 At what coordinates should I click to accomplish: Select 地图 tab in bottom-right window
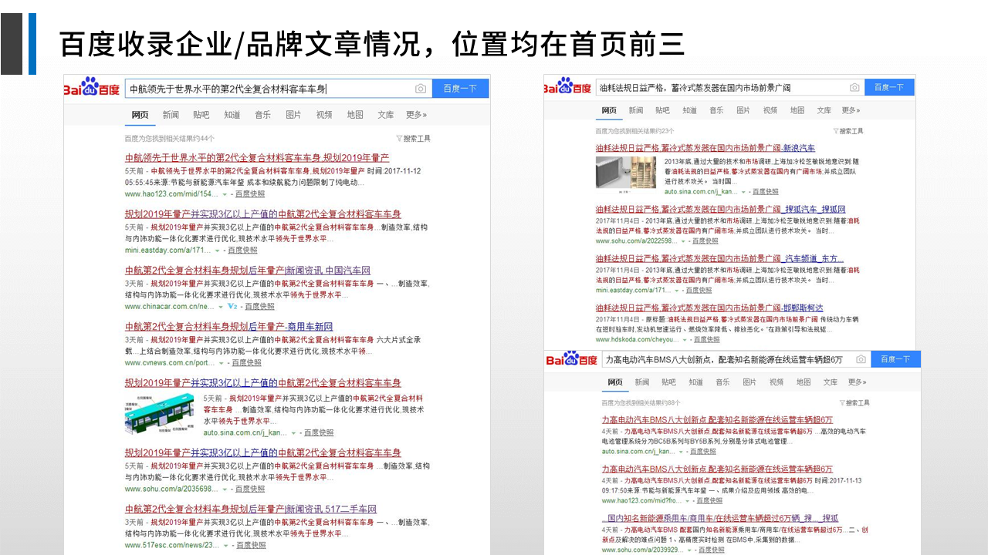point(804,382)
